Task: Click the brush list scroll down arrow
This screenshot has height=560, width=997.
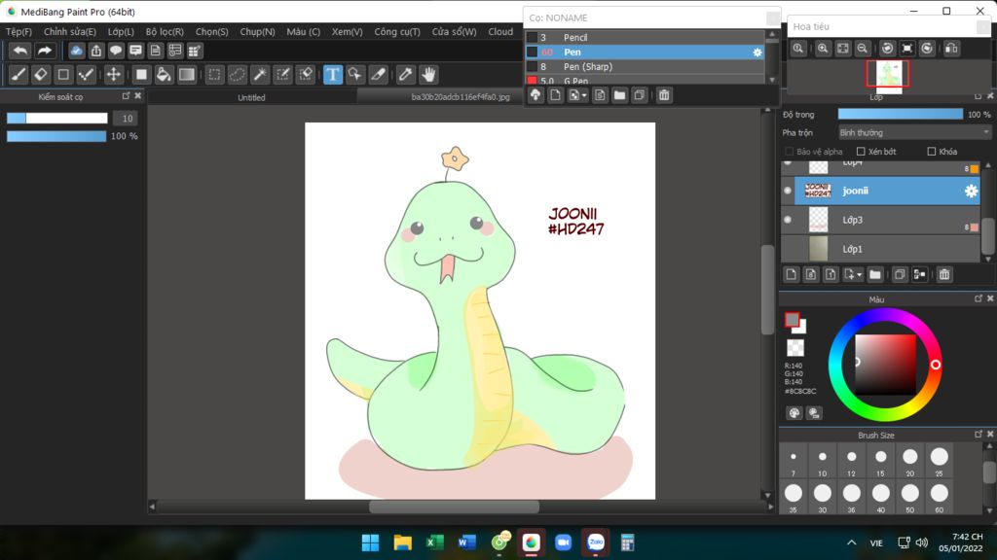Action: pyautogui.click(x=772, y=80)
